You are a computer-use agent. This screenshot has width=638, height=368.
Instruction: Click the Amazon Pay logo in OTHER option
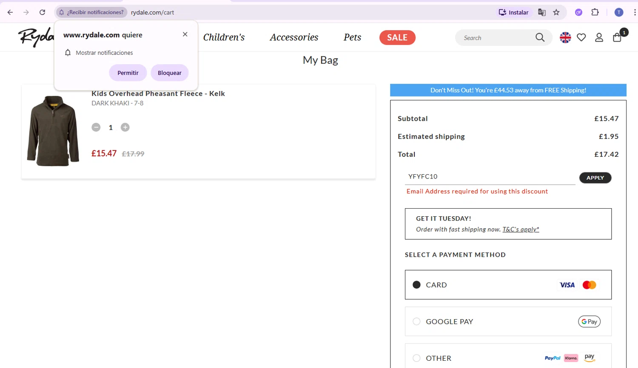tap(590, 357)
